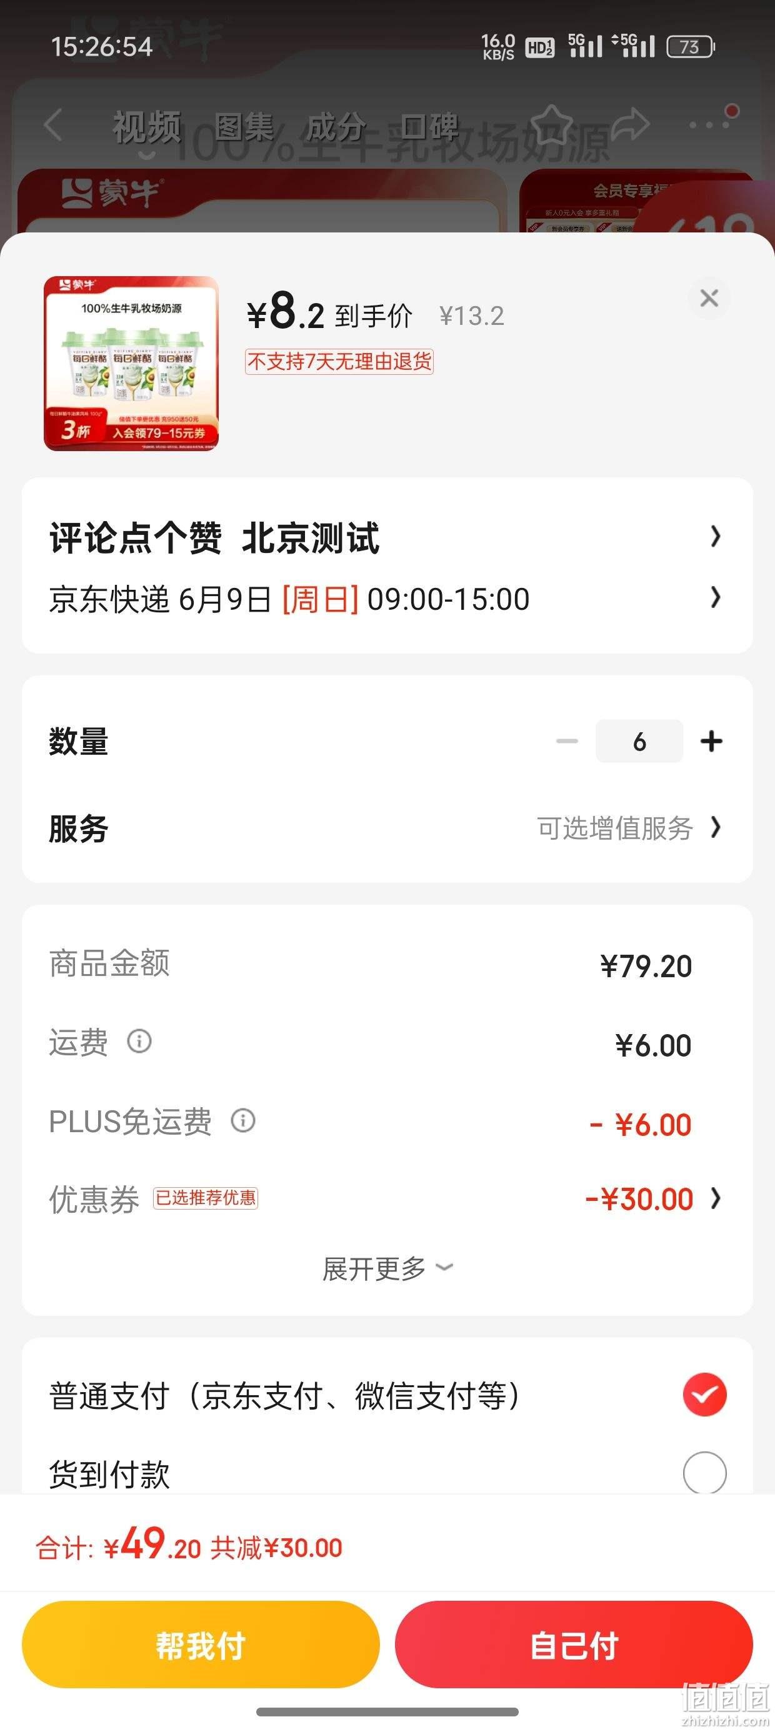This screenshot has width=775, height=1732.
Task: Decrease quantity with minus icon
Action: (x=567, y=741)
